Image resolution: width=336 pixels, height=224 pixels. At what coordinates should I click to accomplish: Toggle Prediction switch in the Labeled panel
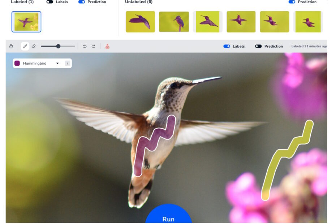coord(82,2)
